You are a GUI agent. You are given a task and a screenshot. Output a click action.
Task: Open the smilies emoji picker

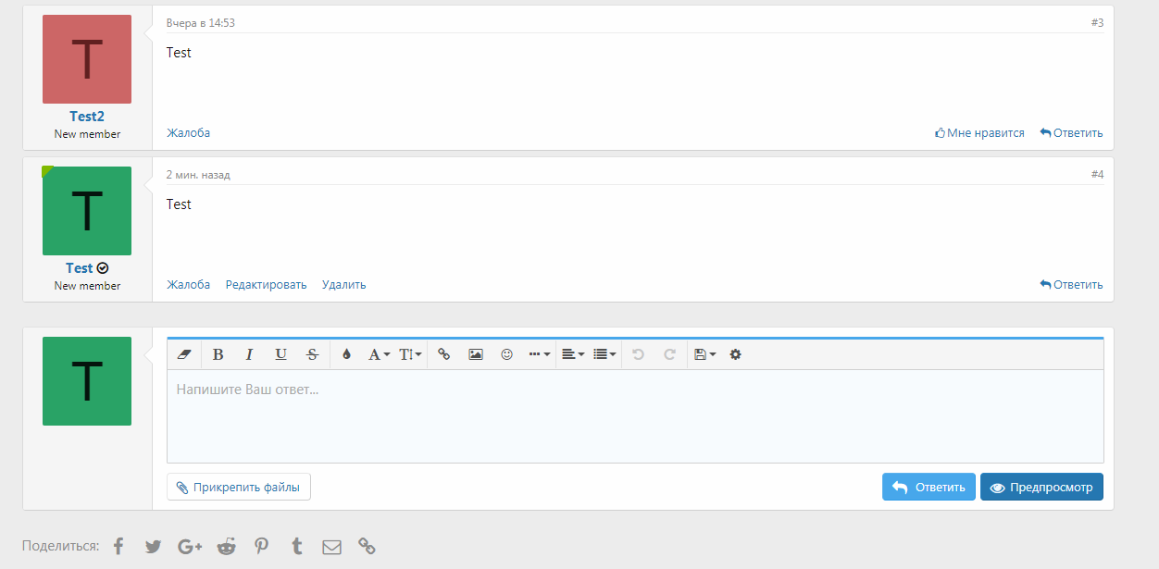pyautogui.click(x=506, y=354)
